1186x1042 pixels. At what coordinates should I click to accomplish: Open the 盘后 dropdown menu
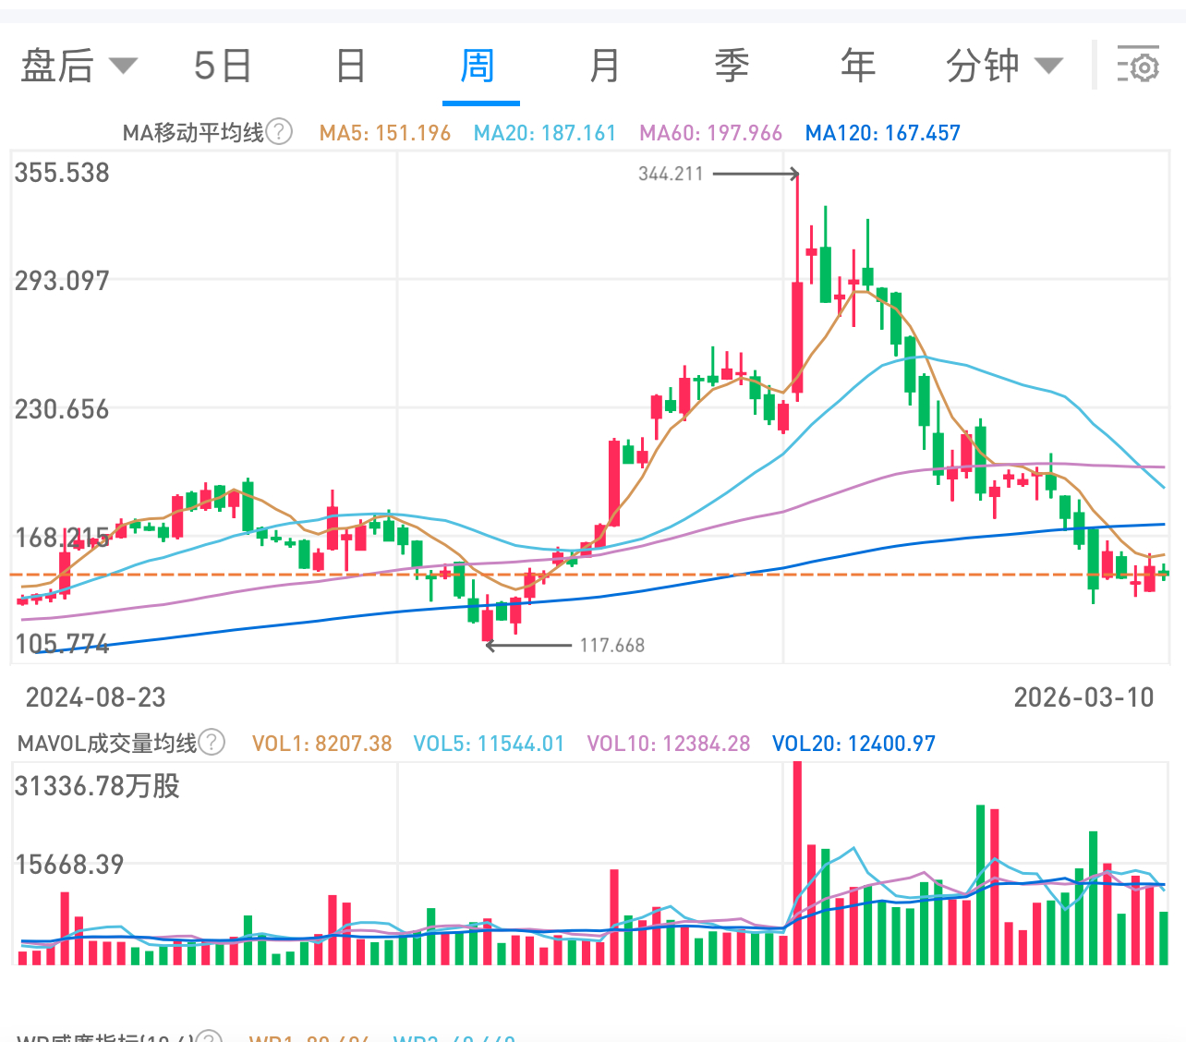pyautogui.click(x=79, y=65)
